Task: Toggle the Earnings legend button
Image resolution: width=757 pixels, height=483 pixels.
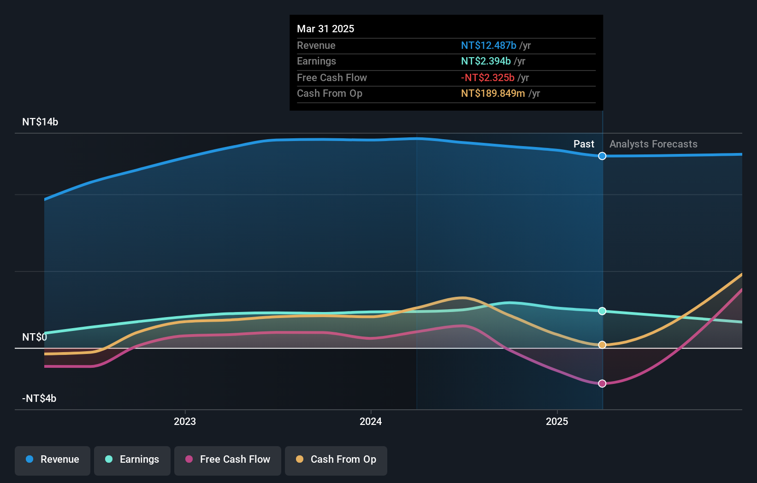Action: (132, 460)
